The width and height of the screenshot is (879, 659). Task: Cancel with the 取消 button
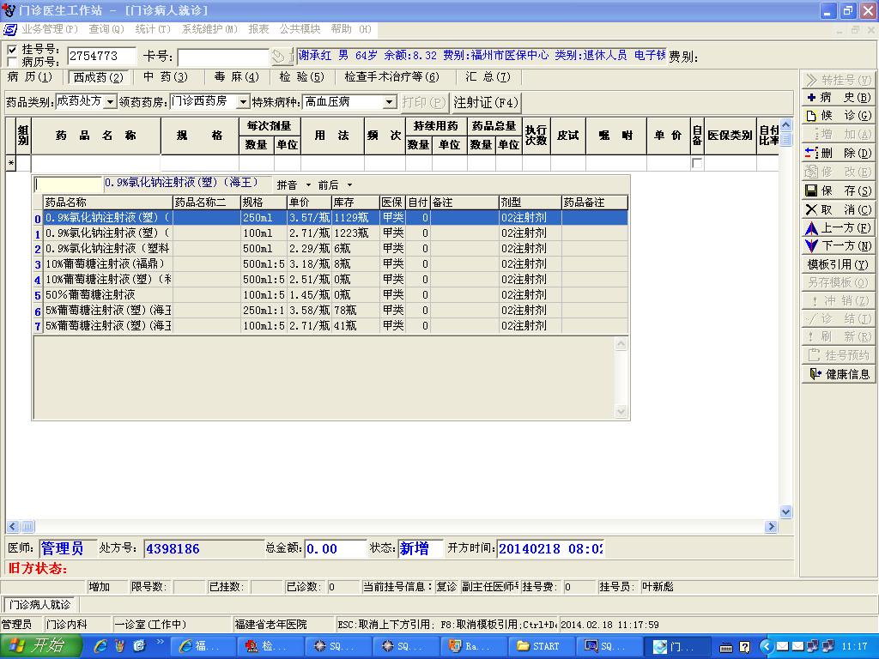point(838,209)
